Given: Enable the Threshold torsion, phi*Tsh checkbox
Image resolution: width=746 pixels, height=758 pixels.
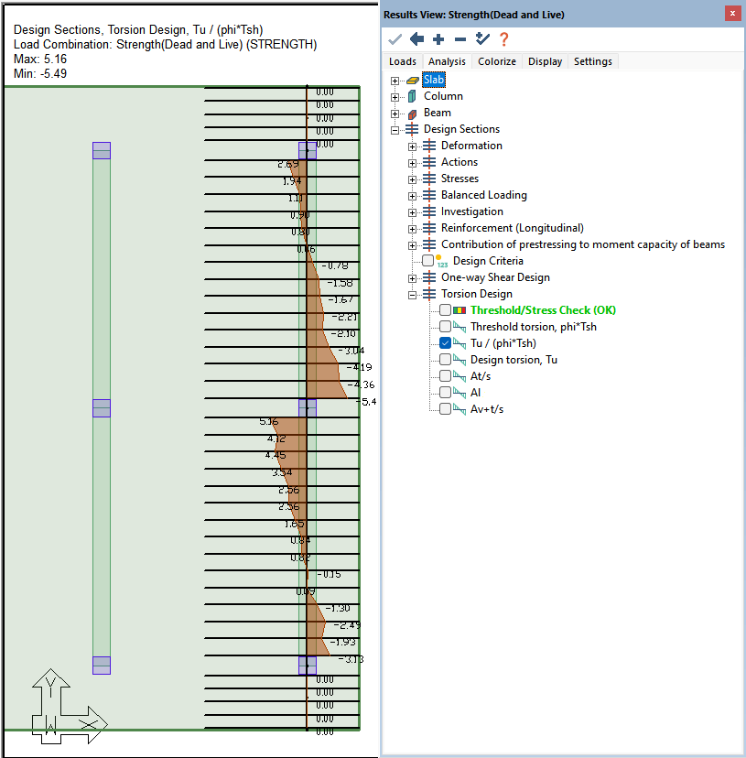Looking at the screenshot, I should (446, 327).
